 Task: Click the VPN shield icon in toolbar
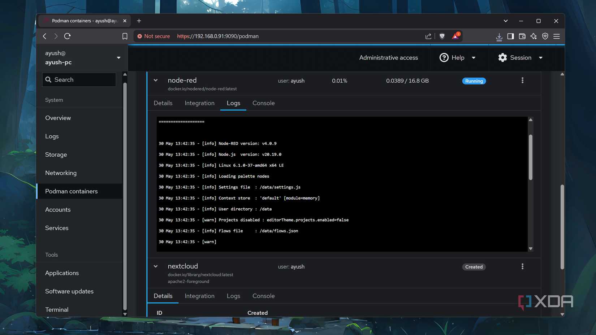pyautogui.click(x=545, y=36)
